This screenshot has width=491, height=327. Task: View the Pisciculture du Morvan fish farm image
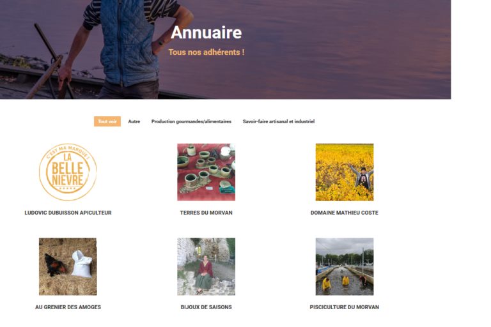pyautogui.click(x=345, y=266)
